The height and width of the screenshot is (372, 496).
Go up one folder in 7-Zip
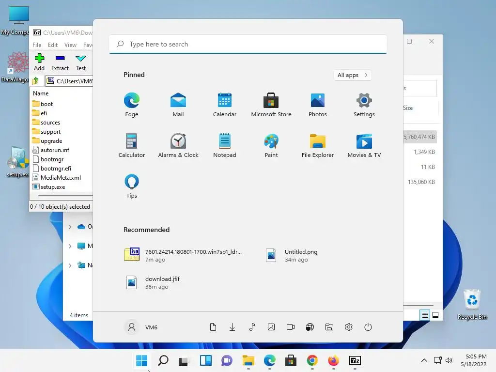pos(35,81)
